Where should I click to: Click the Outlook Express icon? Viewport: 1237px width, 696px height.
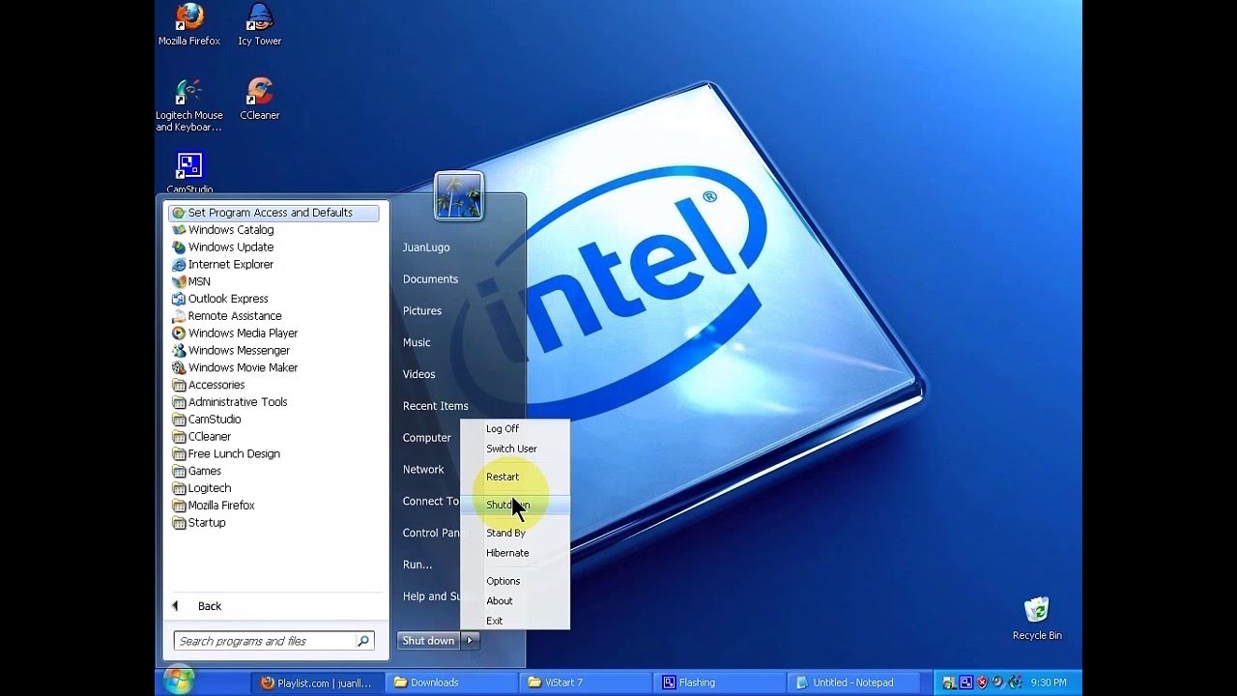(179, 299)
